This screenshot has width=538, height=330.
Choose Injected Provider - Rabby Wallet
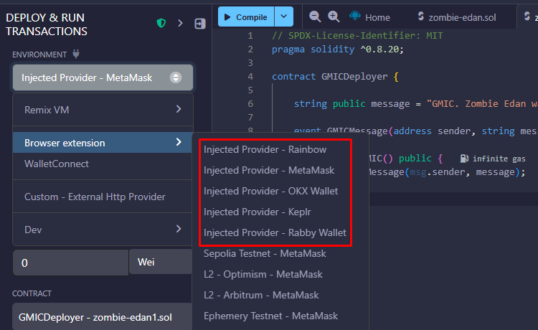pos(275,232)
